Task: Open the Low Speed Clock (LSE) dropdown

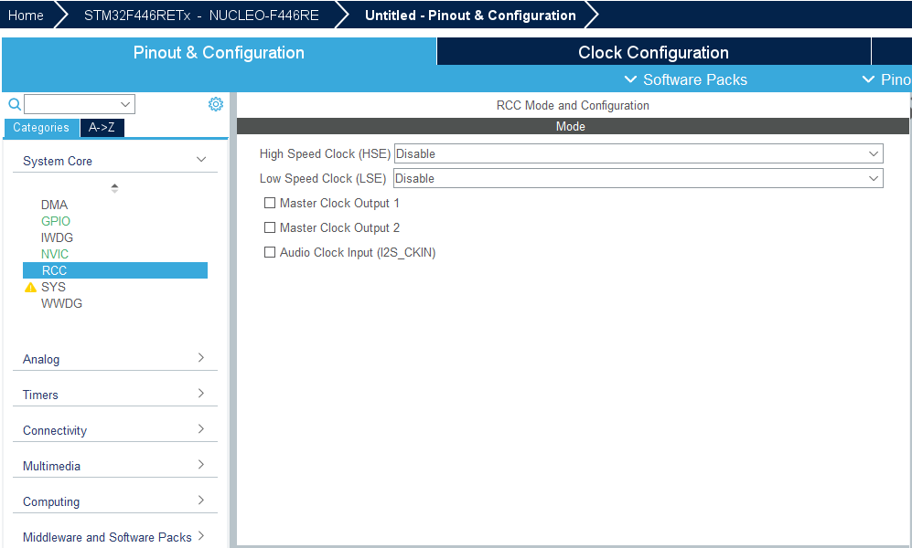Action: (x=874, y=178)
